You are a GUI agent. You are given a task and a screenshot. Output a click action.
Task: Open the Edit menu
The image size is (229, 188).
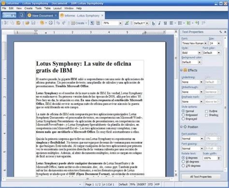pos(11,8)
